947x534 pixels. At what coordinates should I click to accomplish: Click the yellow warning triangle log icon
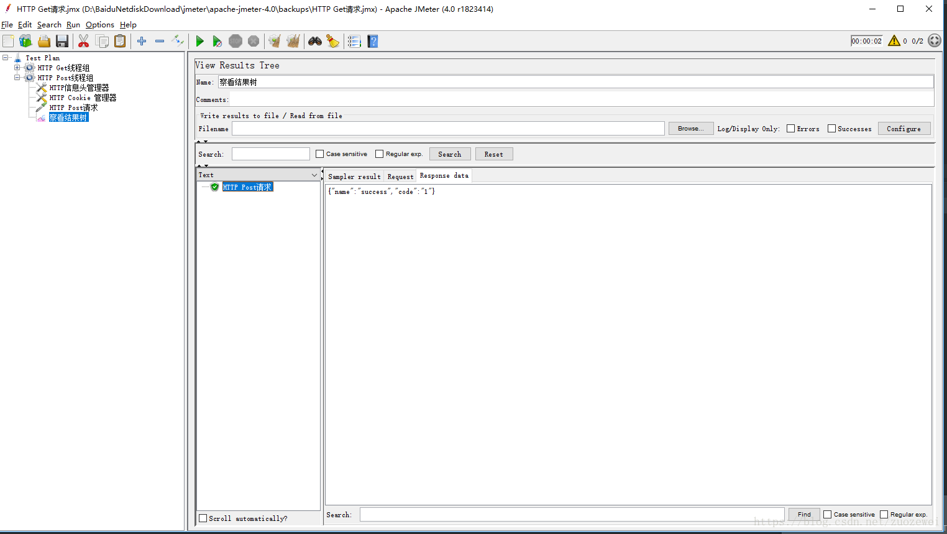point(894,41)
